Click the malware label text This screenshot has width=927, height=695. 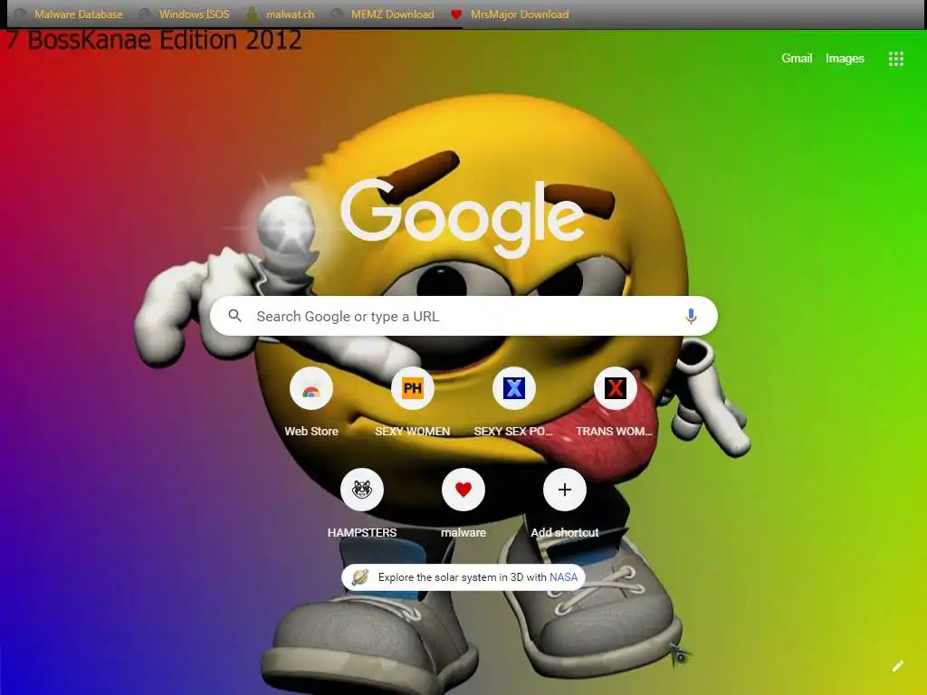point(463,532)
